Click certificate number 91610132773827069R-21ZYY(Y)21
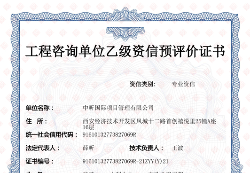The height and width of the screenshot is (173, 250). click(x=125, y=161)
